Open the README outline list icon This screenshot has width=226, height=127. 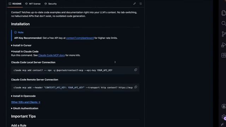click(141, 4)
